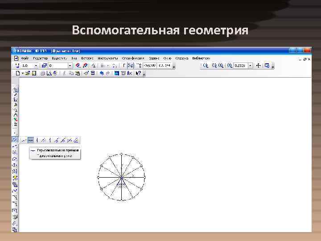Viewport: 321px width, 241px height.
Task: Save the document with the Save icon
Action: pos(34,73)
